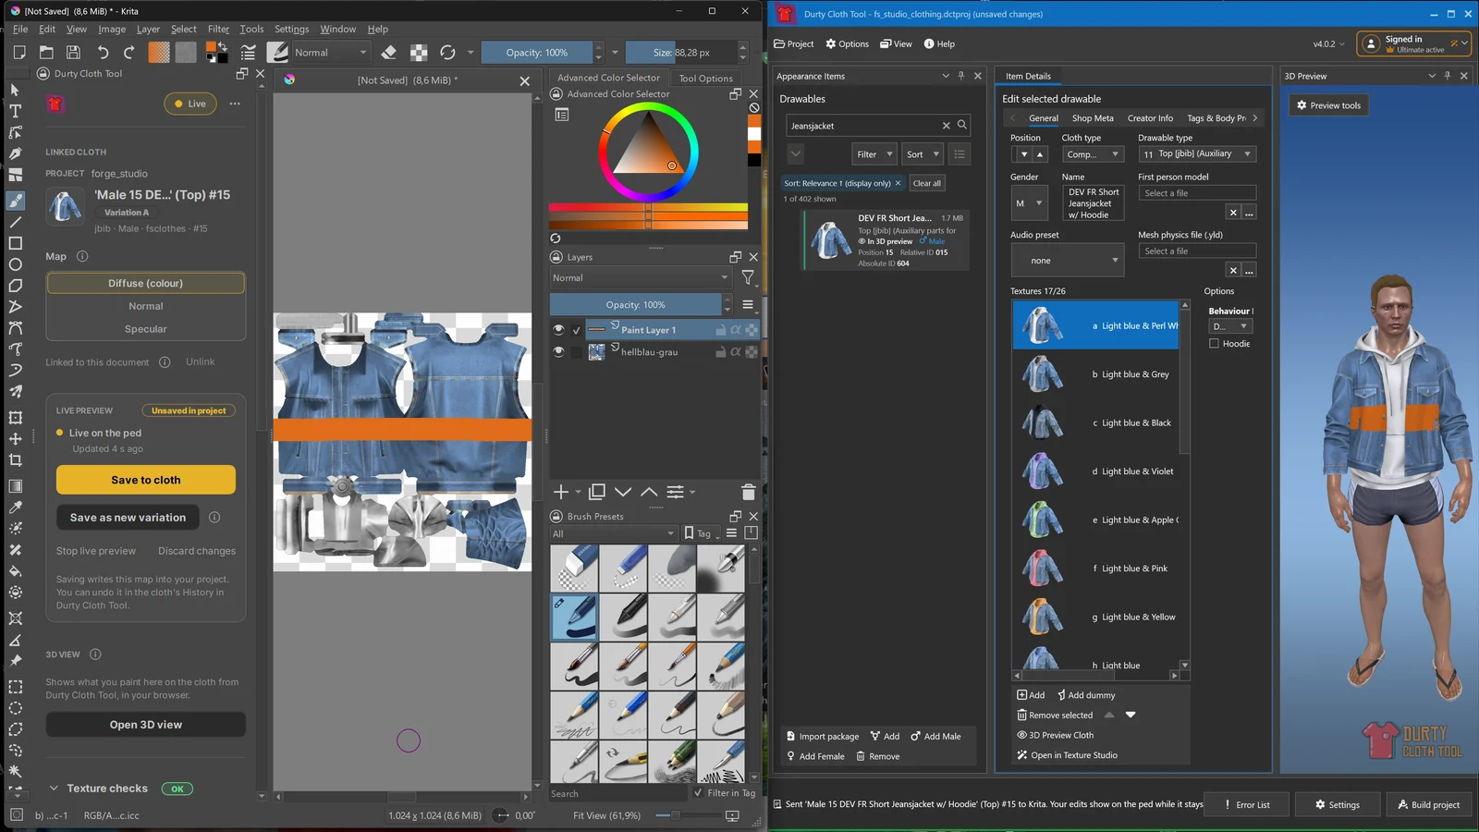
Task: Move layer down with arrow icon
Action: tap(623, 492)
